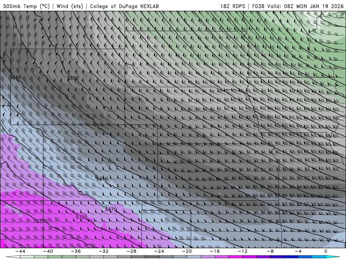Click the '18Z RDPS' model run label
346x259 pixels.
(x=233, y=6)
